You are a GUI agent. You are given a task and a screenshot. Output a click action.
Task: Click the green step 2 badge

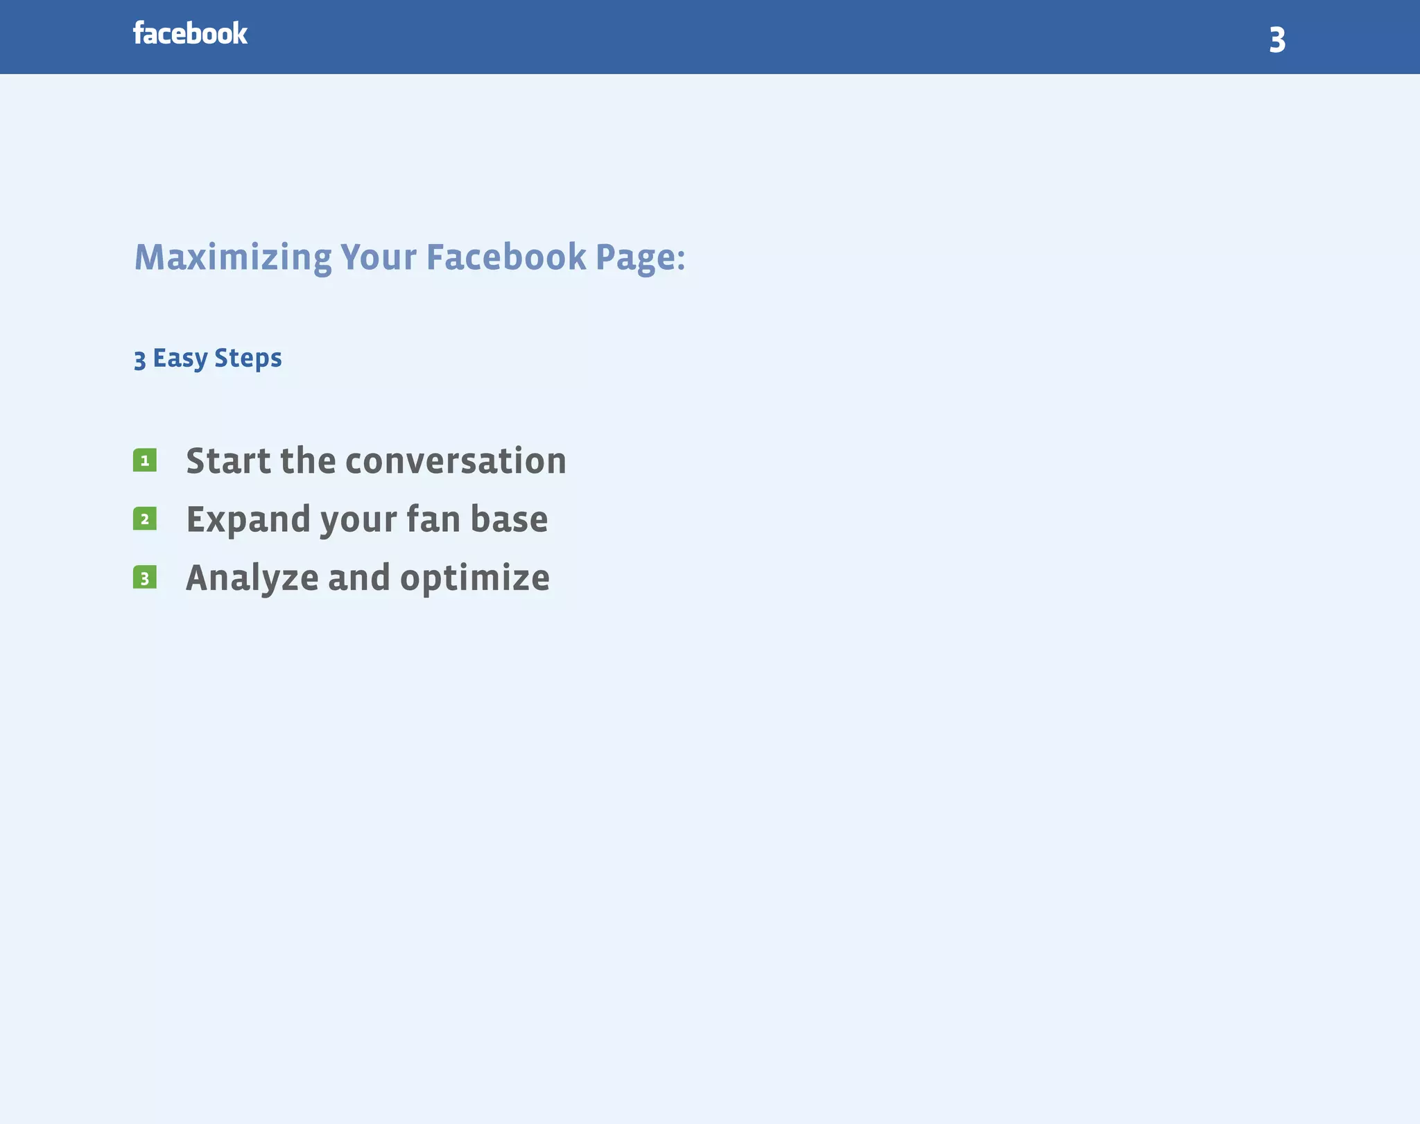tap(145, 519)
